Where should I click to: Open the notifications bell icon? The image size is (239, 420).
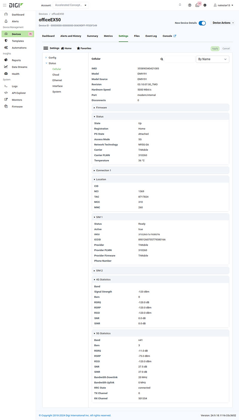180,5
